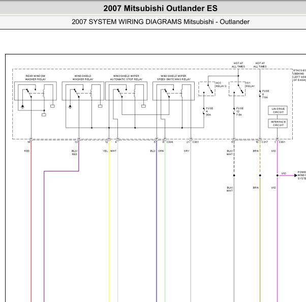Click the 'C317' connector label
306x302 pixels.
click(x=265, y=142)
